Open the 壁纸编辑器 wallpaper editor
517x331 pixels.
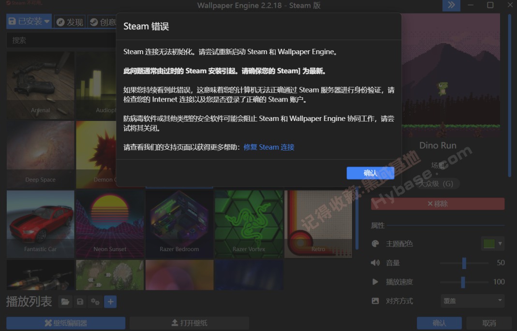66,323
